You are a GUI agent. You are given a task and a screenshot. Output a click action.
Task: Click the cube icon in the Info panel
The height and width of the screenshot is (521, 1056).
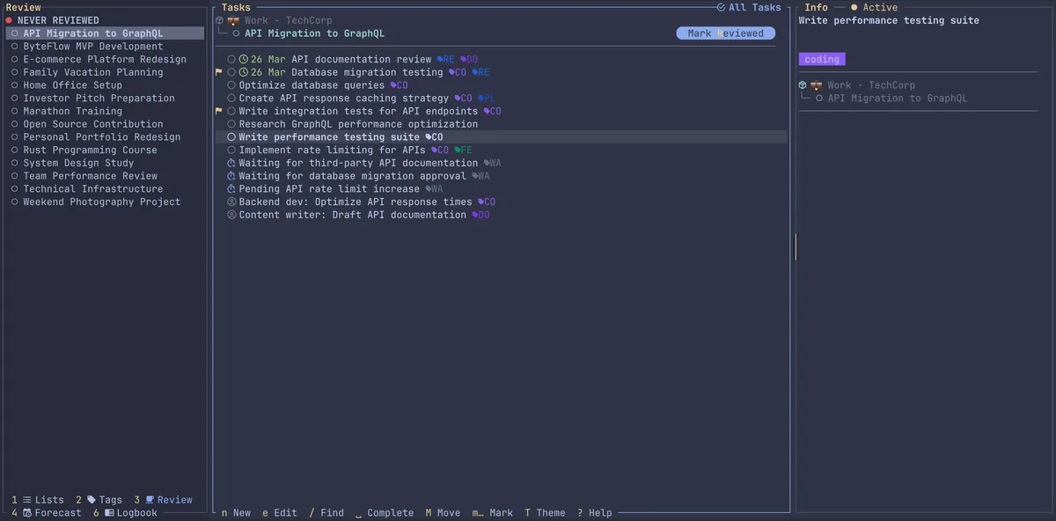pyautogui.click(x=803, y=85)
